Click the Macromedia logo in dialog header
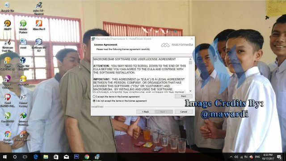This screenshot has width=286, height=161. pyautogui.click(x=177, y=45)
